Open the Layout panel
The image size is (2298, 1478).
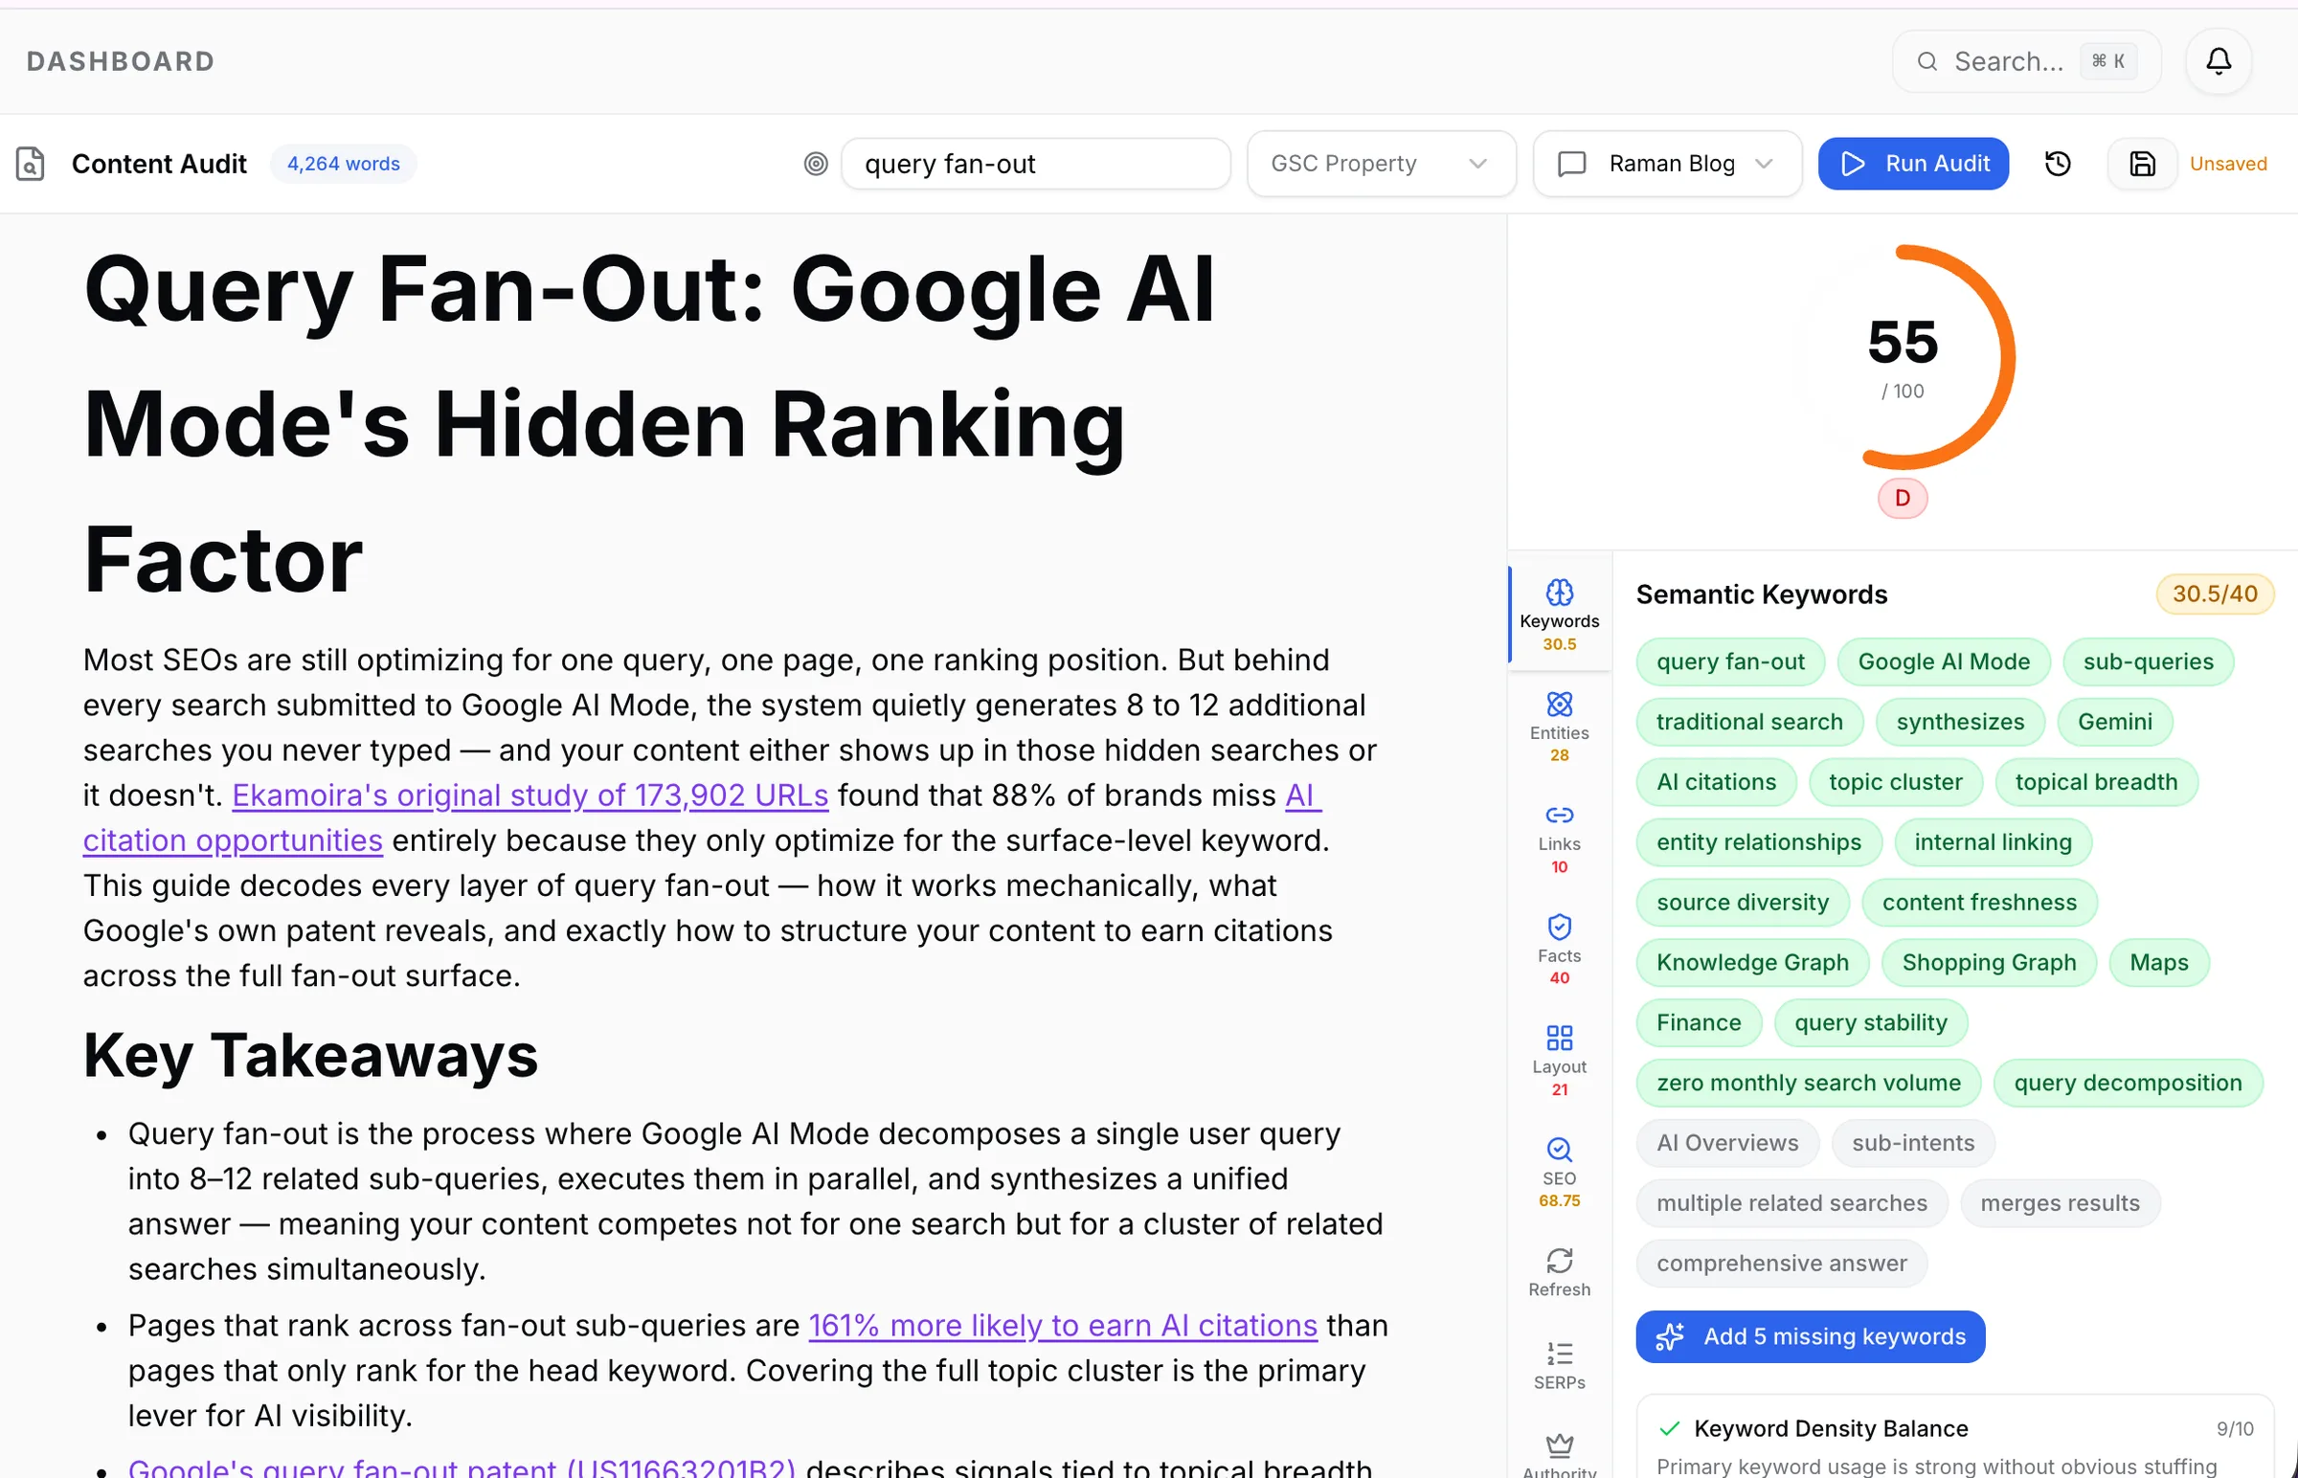point(1559,1061)
